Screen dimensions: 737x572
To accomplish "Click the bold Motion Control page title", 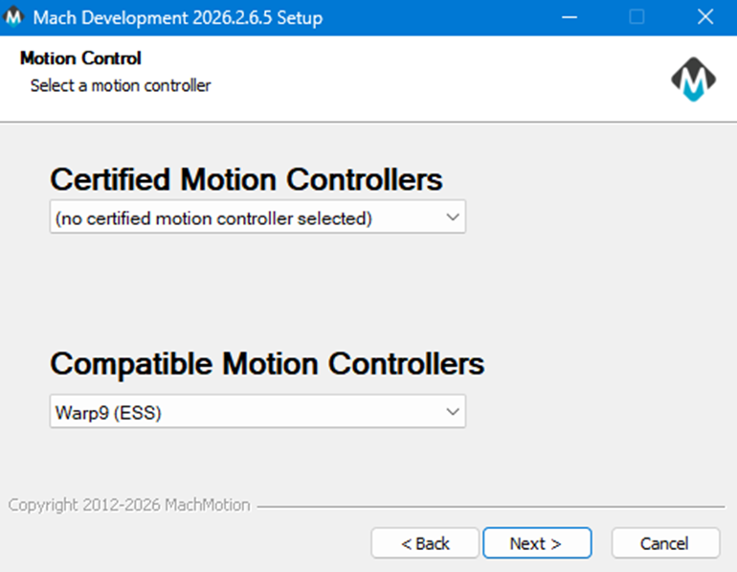I will (x=80, y=59).
